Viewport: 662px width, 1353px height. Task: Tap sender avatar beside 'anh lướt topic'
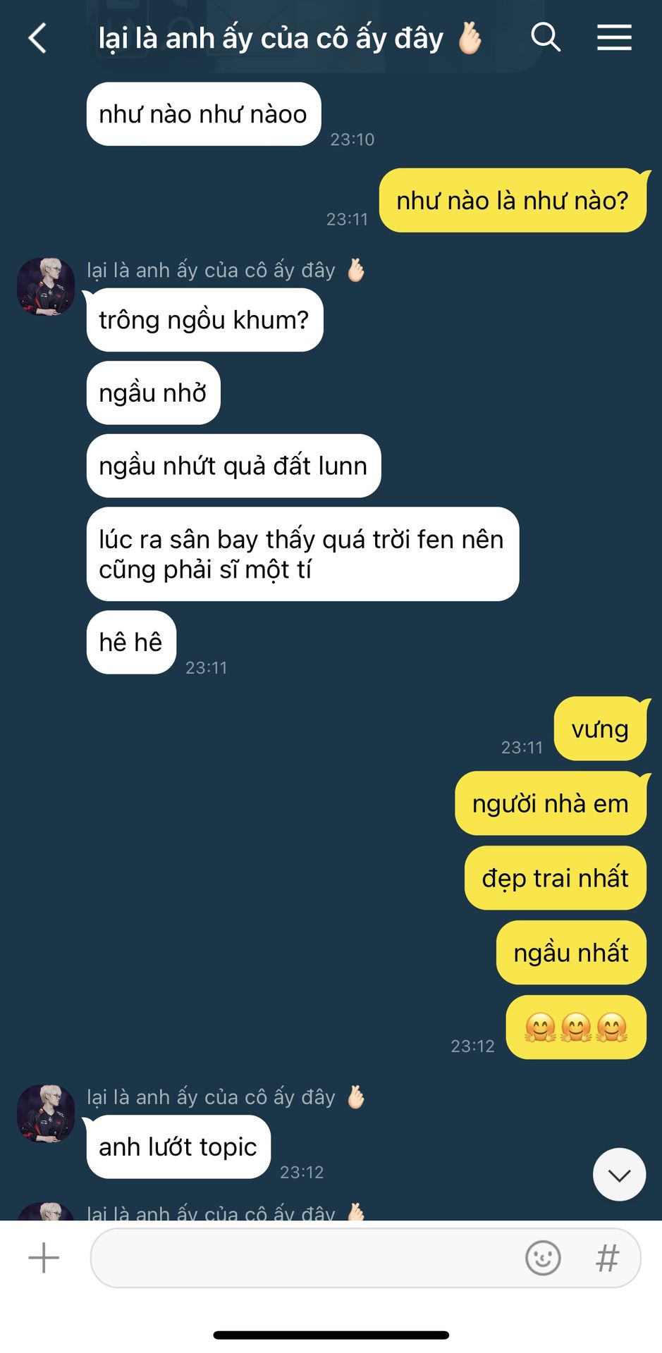point(46,1113)
